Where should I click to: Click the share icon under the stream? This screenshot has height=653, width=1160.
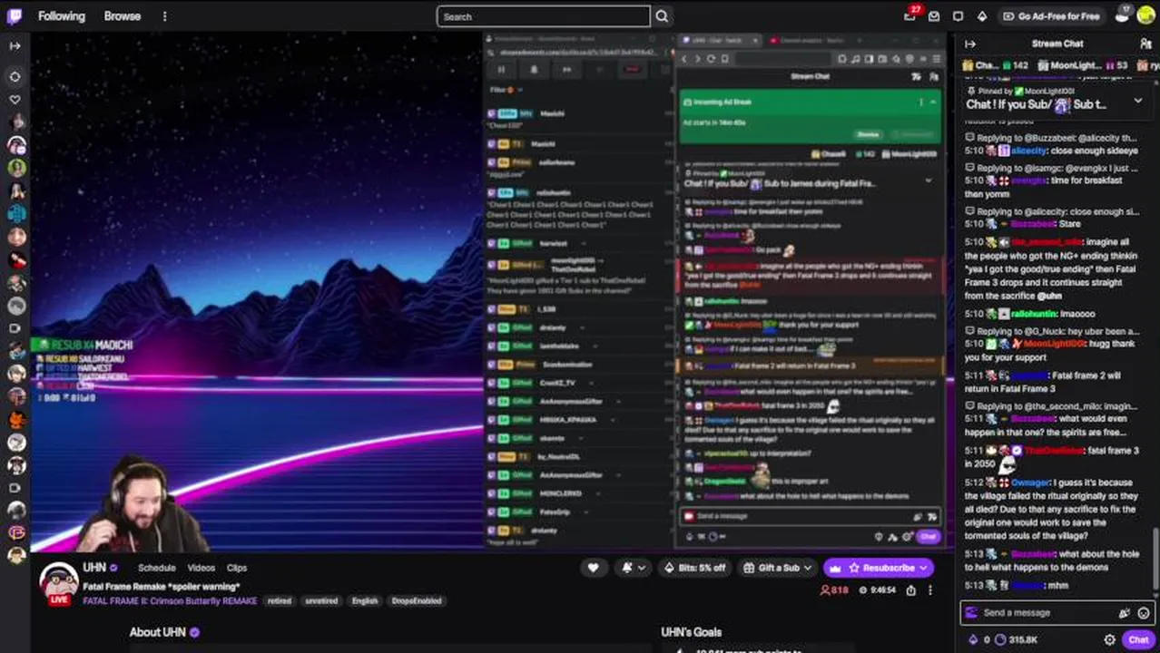pos(910,590)
